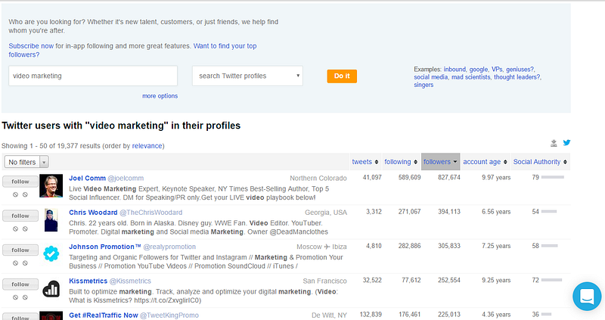
Task: Click the Kissmetrics logo avatar
Action: (x=51, y=289)
